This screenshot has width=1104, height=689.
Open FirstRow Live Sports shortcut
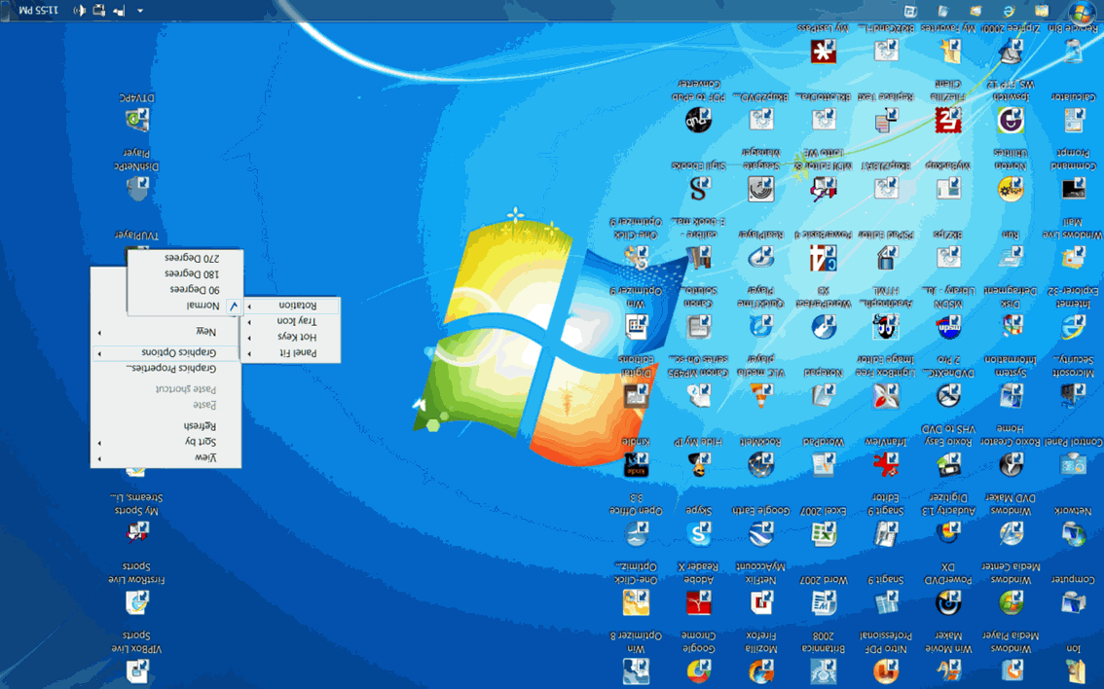(136, 602)
